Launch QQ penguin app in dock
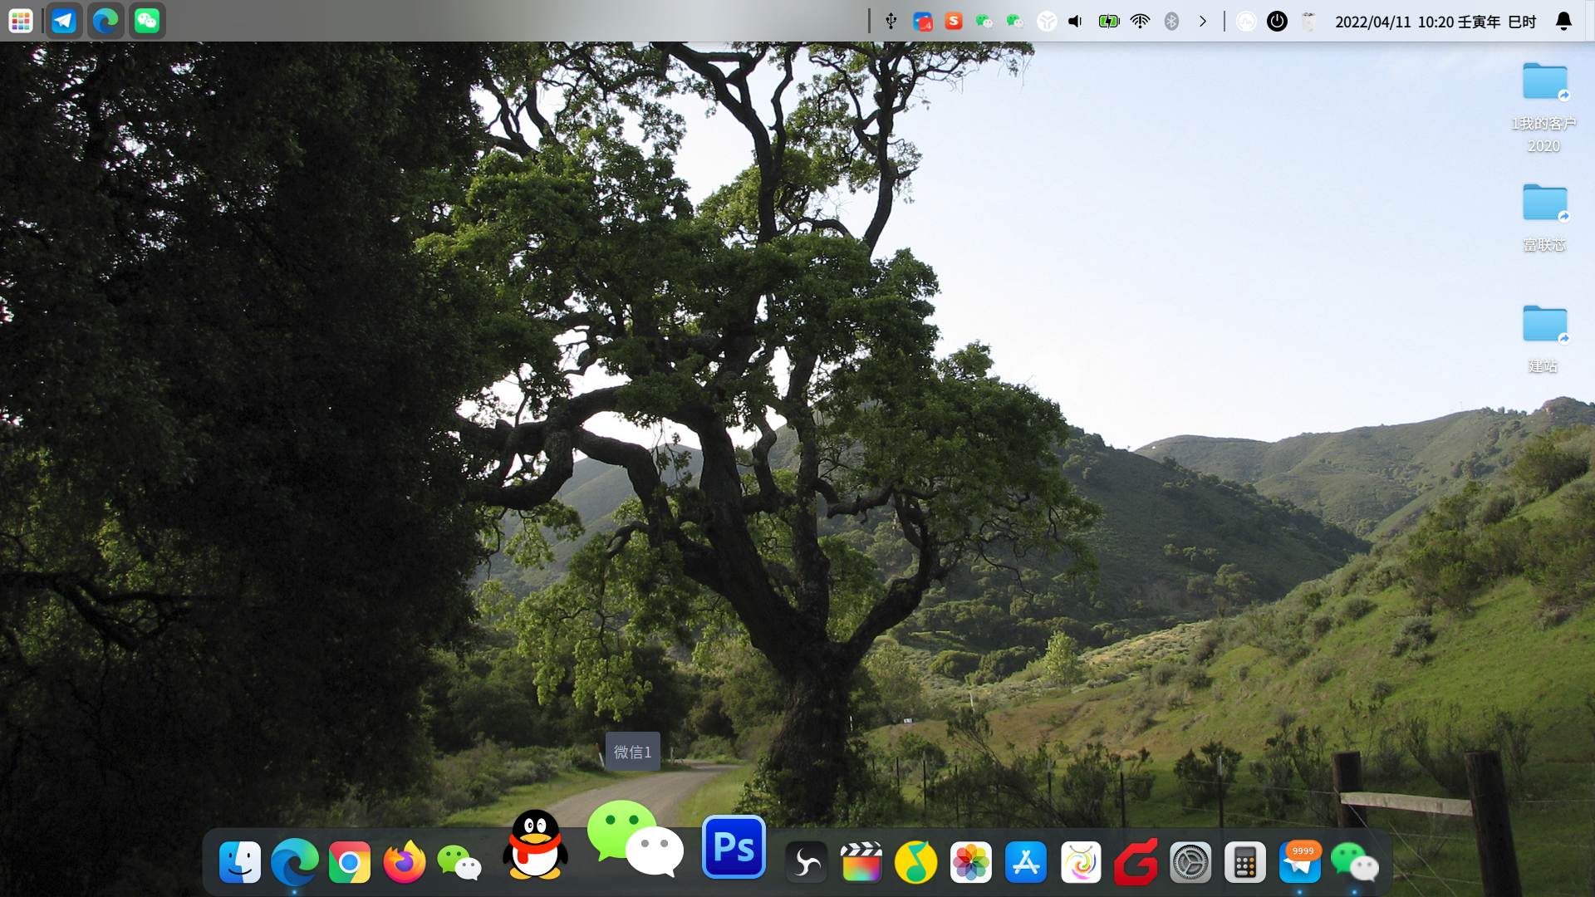This screenshot has height=897, width=1595. point(535,846)
